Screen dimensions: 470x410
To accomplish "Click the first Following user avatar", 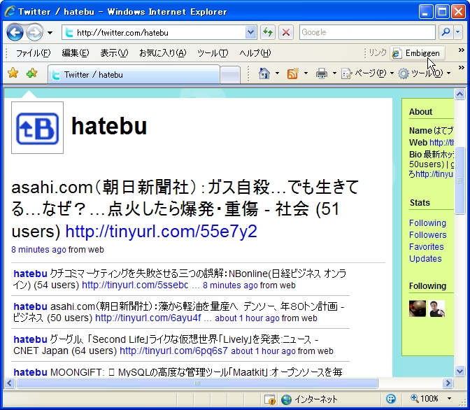I will pyautogui.click(x=418, y=309).
